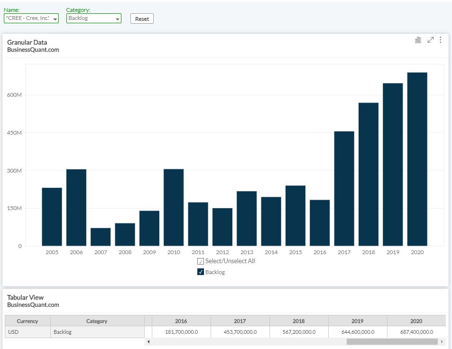Click the 150M y-axis label

click(x=14, y=208)
